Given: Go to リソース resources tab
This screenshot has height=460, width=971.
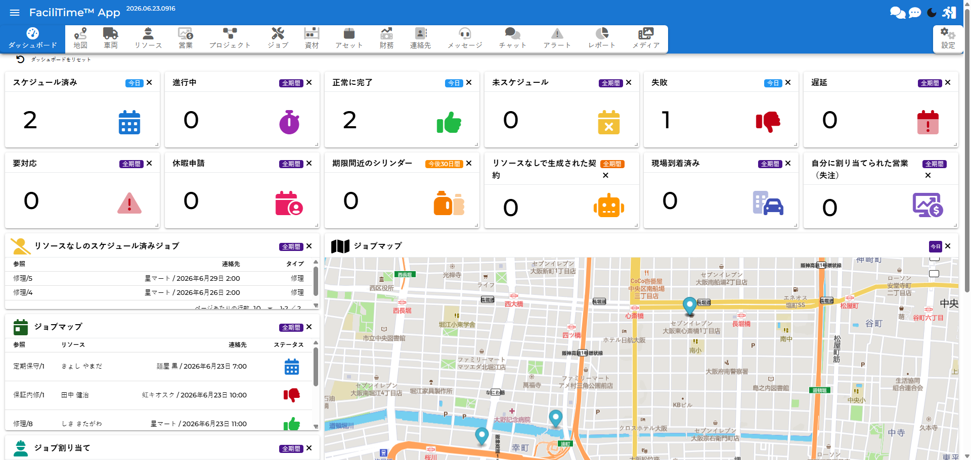Looking at the screenshot, I should [x=148, y=38].
